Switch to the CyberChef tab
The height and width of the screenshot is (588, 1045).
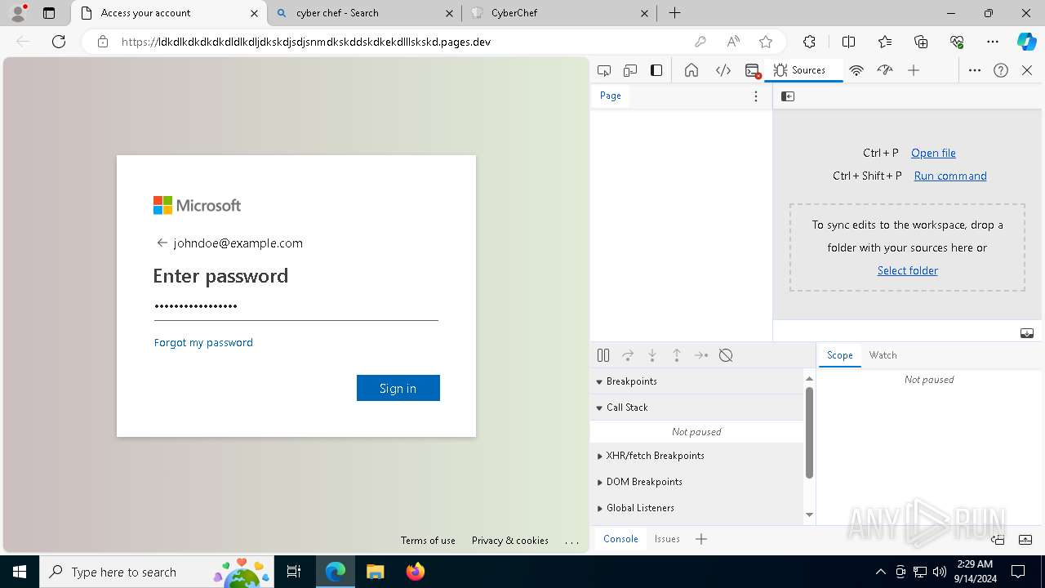(560, 13)
